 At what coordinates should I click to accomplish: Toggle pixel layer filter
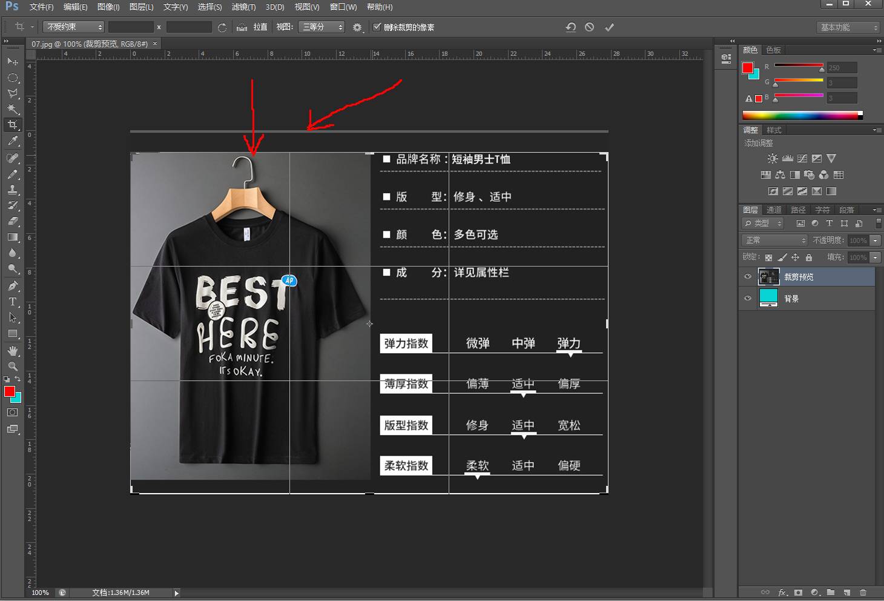click(800, 224)
